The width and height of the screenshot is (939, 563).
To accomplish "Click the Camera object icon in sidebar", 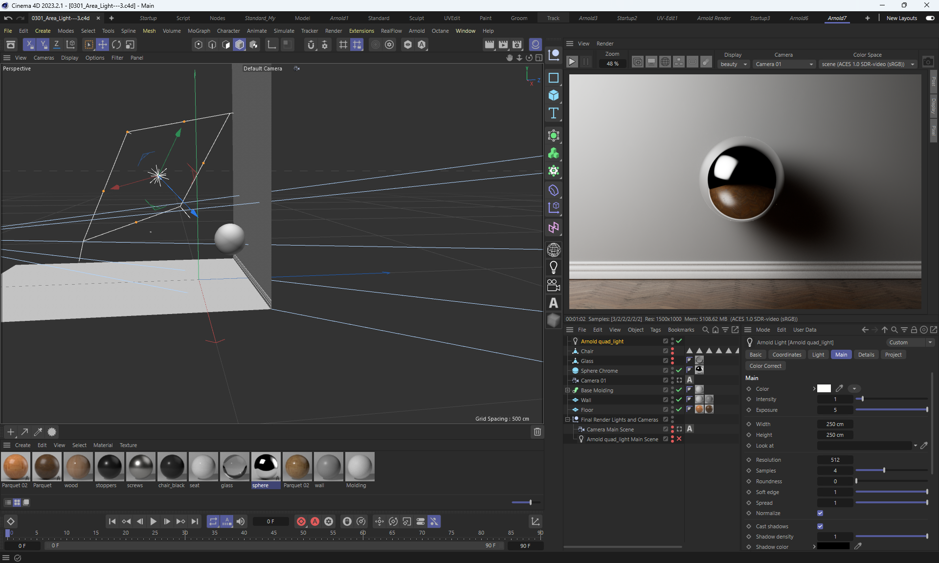I will coord(554,285).
